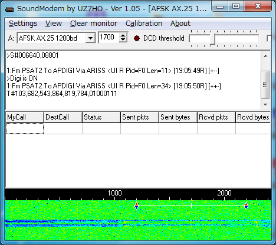276x245 pixels.
Task: Click the Rcvd bytes column header
Action: click(x=253, y=117)
